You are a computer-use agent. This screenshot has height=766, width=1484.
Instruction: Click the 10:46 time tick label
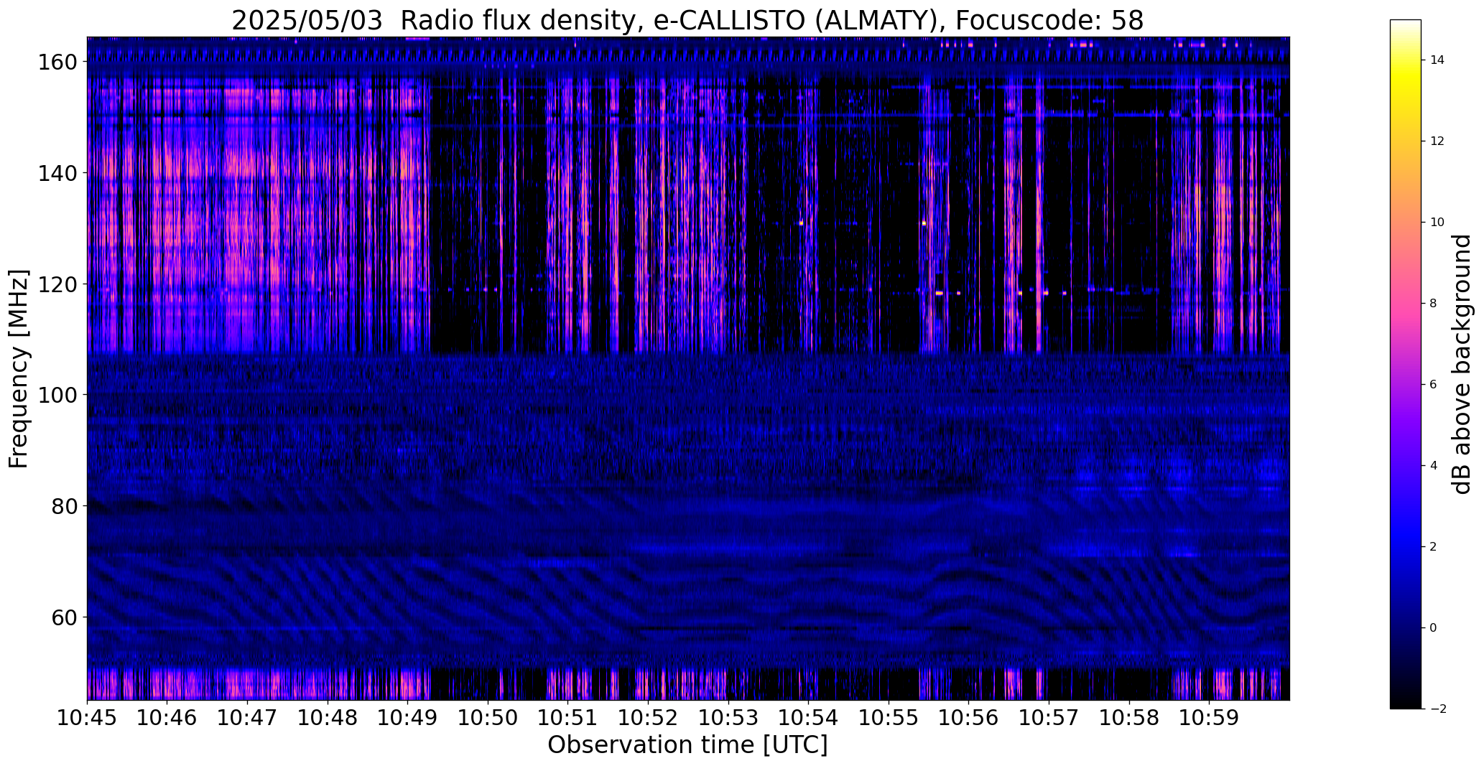167,718
